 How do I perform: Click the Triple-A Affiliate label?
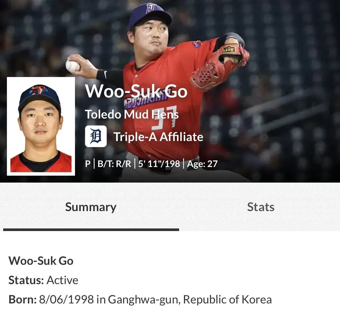[158, 137]
